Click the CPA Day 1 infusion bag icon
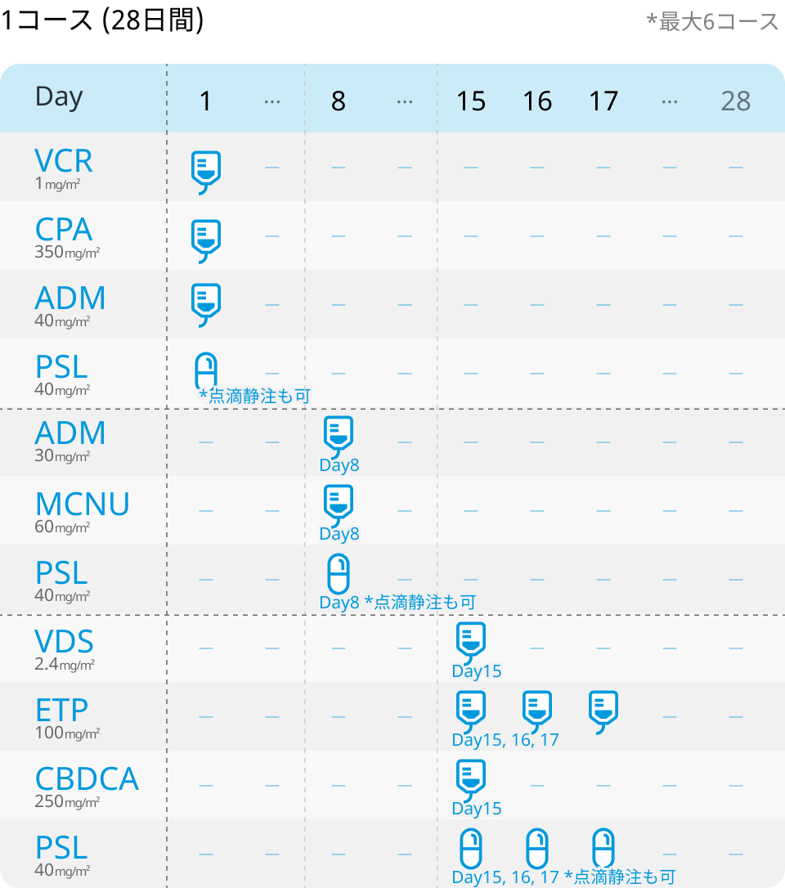The image size is (785, 888). coord(205,241)
